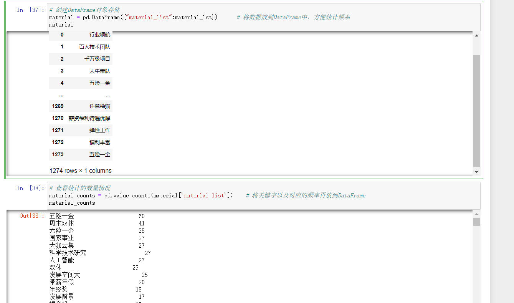Click 'pd.DataFrame' code in cell 37
The width and height of the screenshot is (514, 303).
(x=101, y=17)
